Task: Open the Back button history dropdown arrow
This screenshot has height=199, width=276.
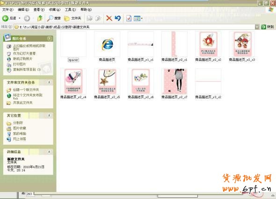Action: tap(20, 18)
